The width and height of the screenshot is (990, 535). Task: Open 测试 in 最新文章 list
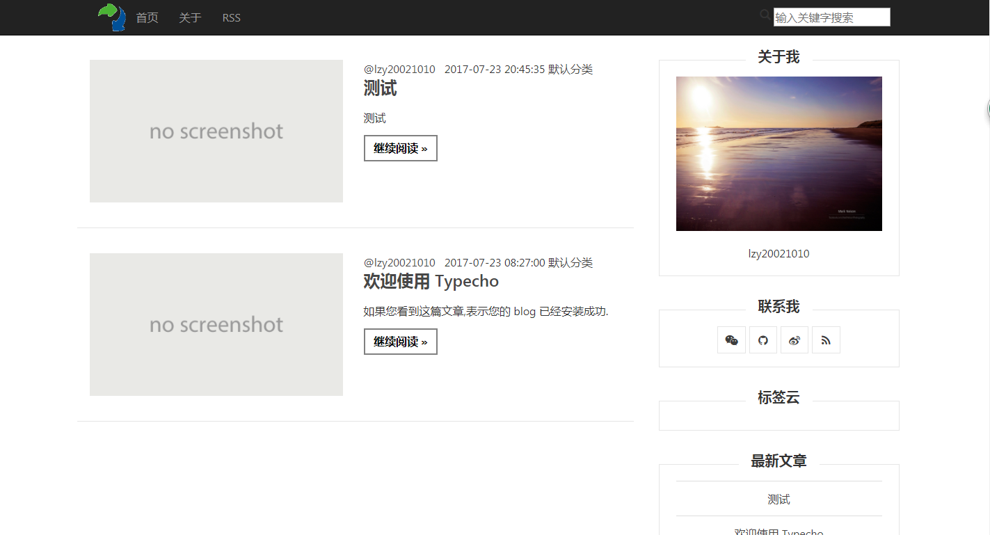click(779, 500)
